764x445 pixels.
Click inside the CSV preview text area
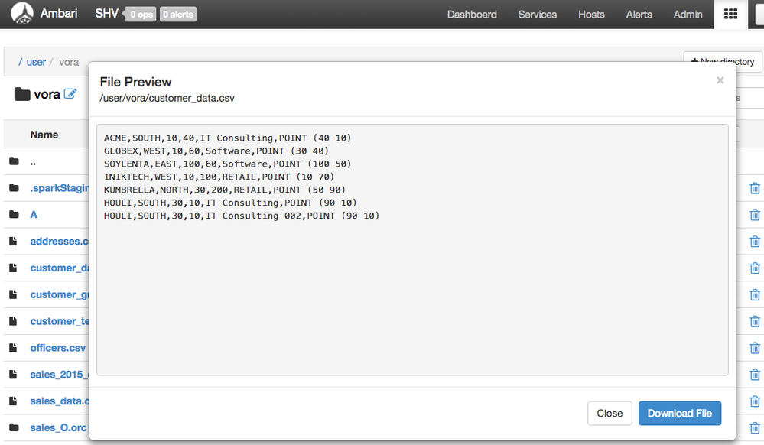click(412, 298)
